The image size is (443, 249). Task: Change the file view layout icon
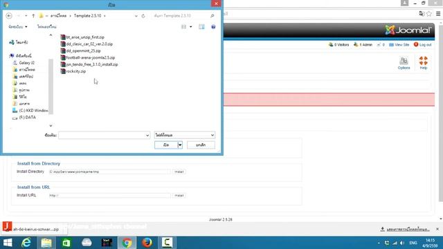click(x=183, y=27)
